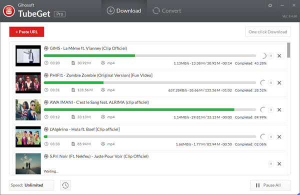Click the film reel icon beside AWA IMANI title

pos(46,102)
